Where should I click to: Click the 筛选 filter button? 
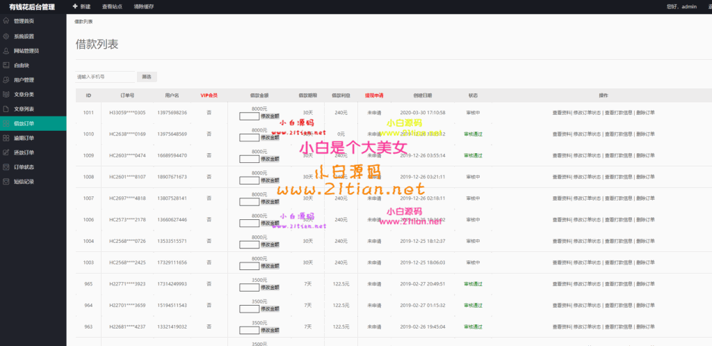[147, 77]
